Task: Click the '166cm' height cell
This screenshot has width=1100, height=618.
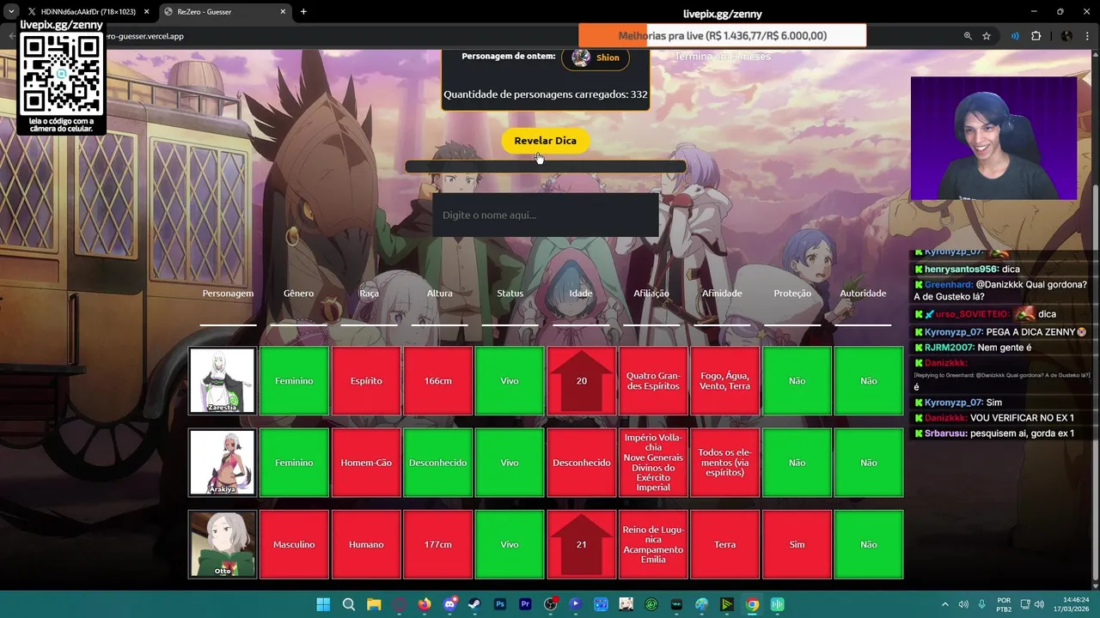Action: (438, 380)
